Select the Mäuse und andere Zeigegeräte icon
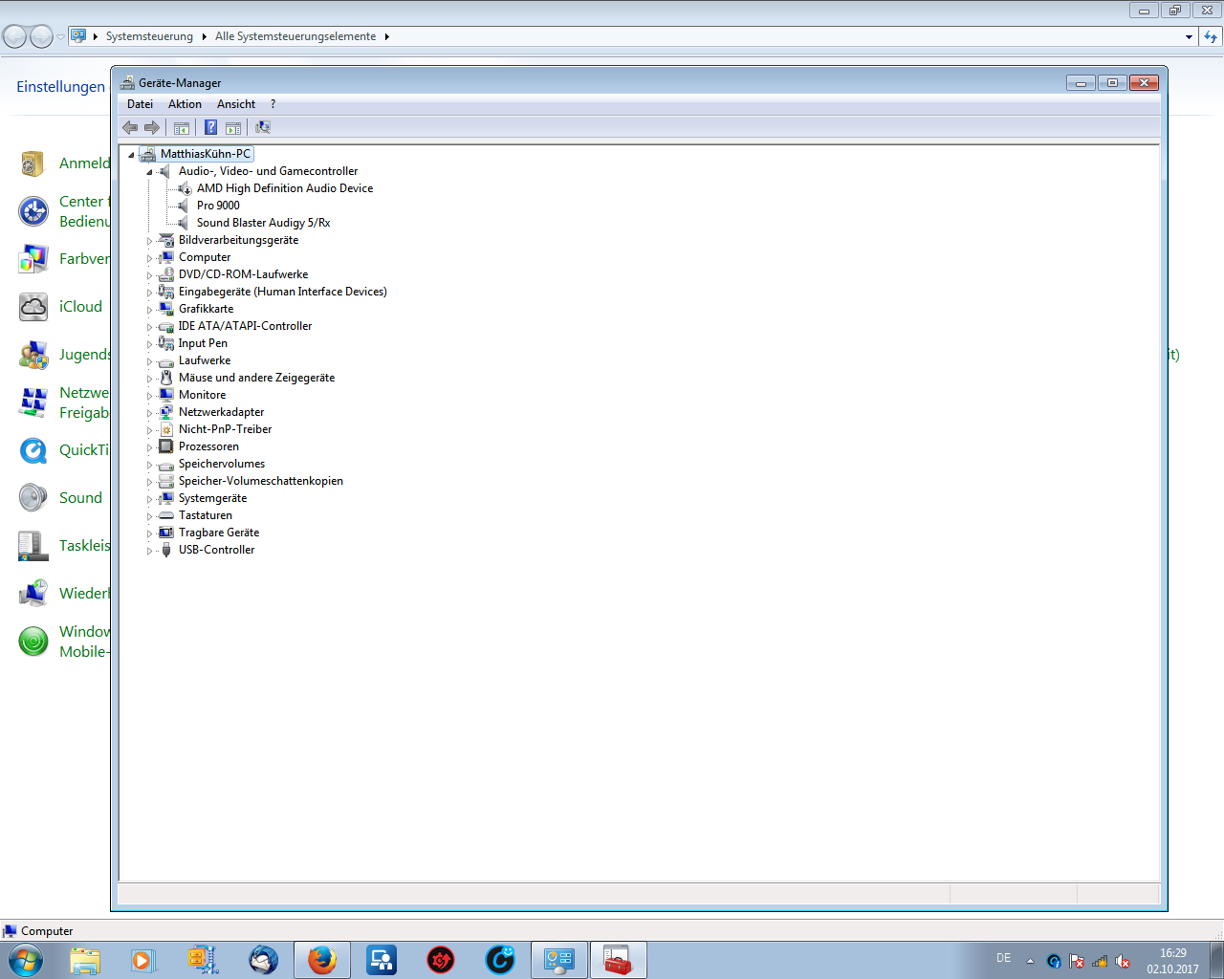 (x=166, y=378)
